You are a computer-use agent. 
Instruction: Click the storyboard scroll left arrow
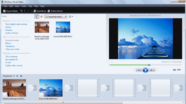click(x=2, y=102)
